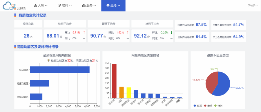This screenshot has height=112, width=261.
Task: Click the dash indicator for 培训平均分 同比
Action: [171, 38]
